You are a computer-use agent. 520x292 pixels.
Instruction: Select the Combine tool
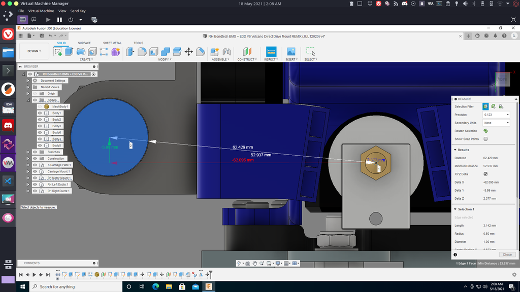pyautogui.click(x=165, y=52)
